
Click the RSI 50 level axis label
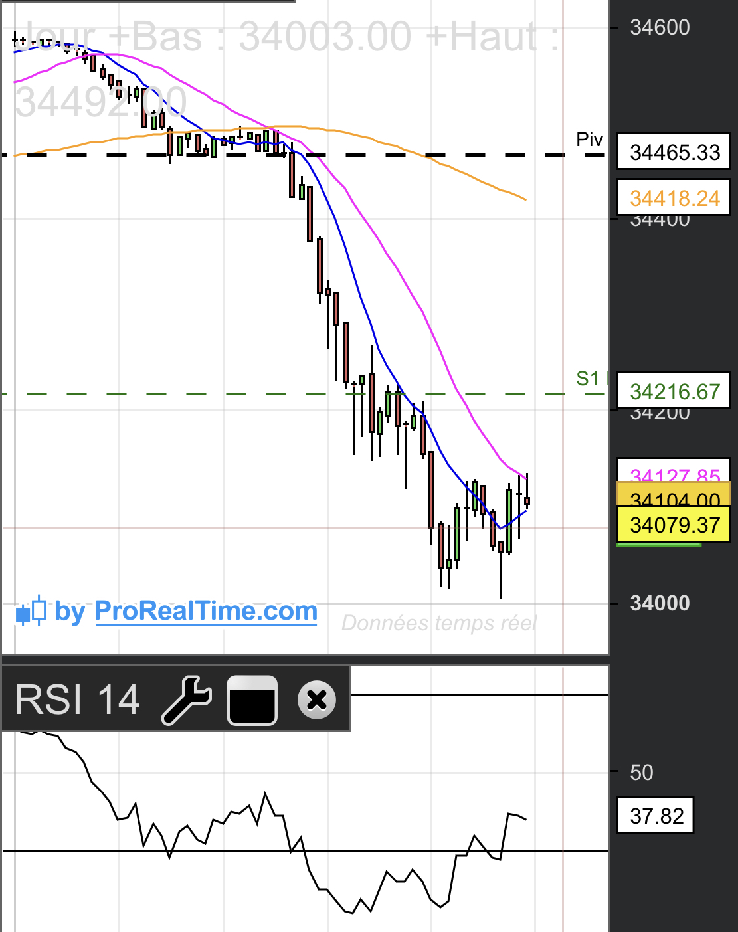[642, 773]
